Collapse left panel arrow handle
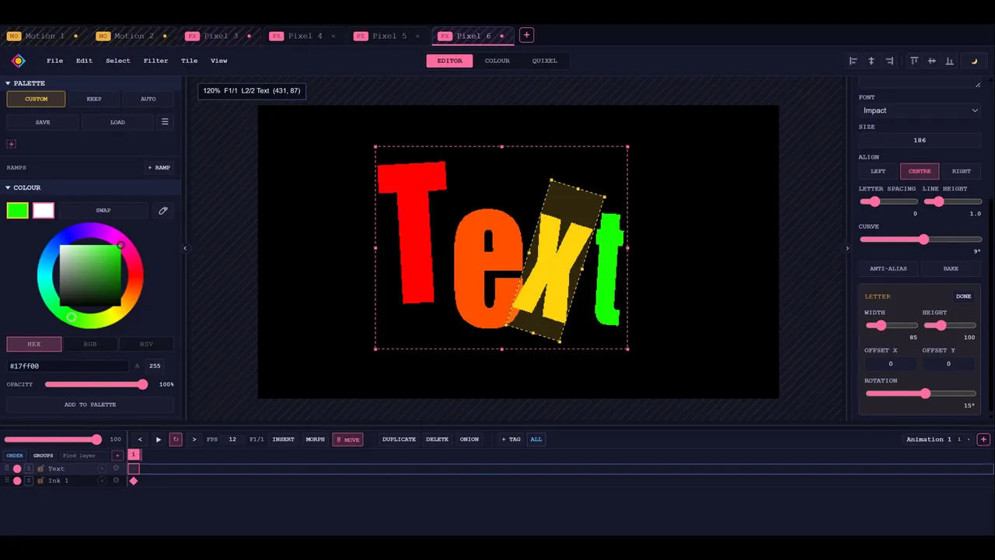This screenshot has height=560, width=995. [185, 248]
